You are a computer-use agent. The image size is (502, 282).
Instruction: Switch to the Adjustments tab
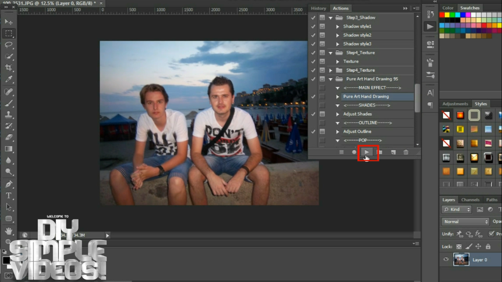455,104
